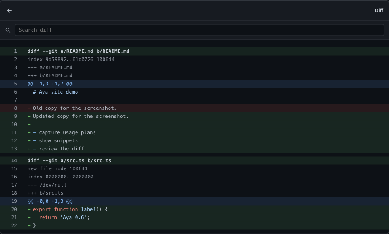The width and height of the screenshot is (389, 234).
Task: Click added line '- show snippets'
Action: (194, 140)
